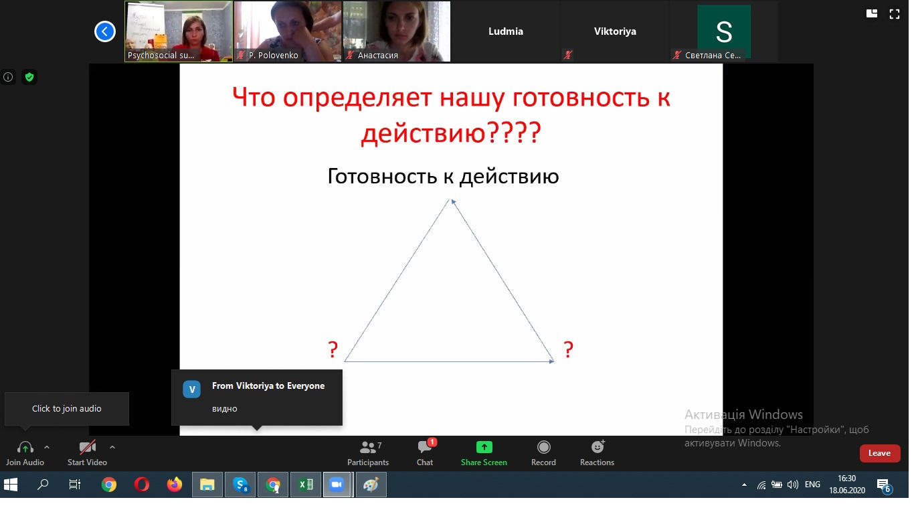914x514 pixels.
Task: Select Psychosocial su... video thumbnail
Action: [179, 31]
